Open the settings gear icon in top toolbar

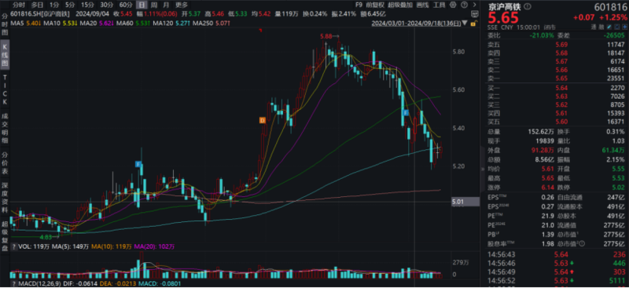(x=453, y=5)
